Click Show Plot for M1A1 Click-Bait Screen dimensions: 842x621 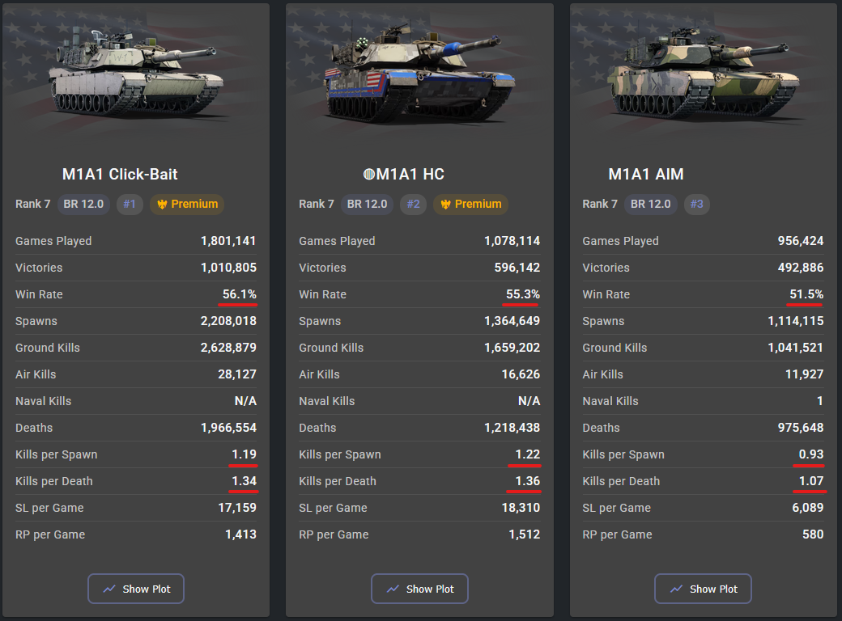[x=136, y=589]
